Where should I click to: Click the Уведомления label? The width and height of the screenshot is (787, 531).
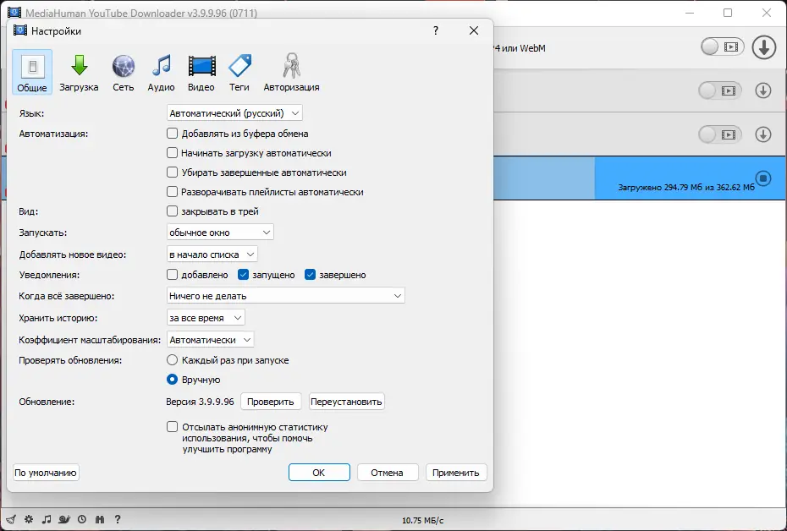click(x=49, y=275)
